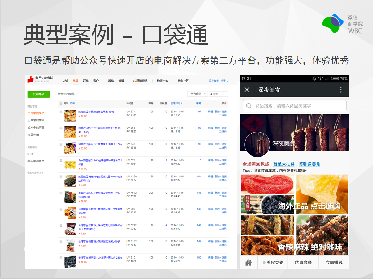373x279 pixels.
Task: Open the three-dot menu on the phone header
Action: tap(341, 90)
